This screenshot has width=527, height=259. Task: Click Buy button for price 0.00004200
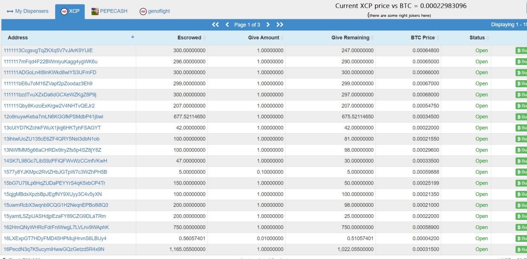[x=521, y=238]
